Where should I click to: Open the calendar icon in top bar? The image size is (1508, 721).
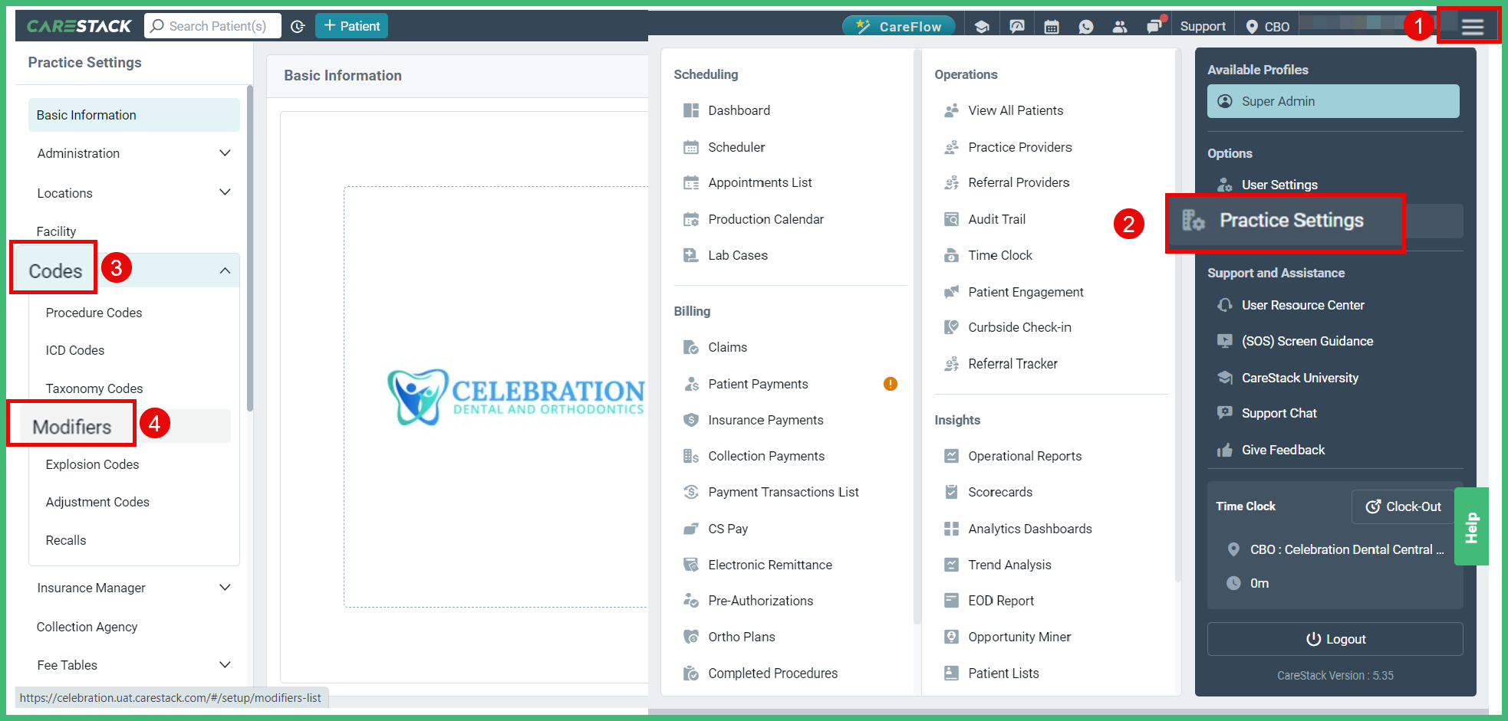[1051, 25]
